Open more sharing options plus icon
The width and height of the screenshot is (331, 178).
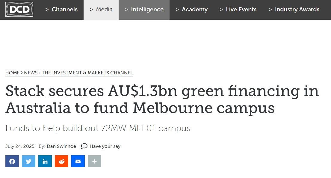[94, 161]
